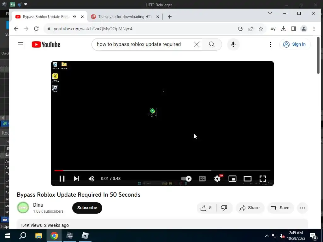This screenshot has width=323, height=242.
Task: Install app icon in address bar
Action: (241, 29)
